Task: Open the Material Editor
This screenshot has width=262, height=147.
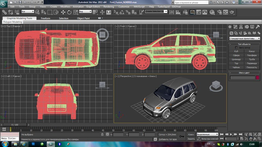Action: [x=212, y=12]
